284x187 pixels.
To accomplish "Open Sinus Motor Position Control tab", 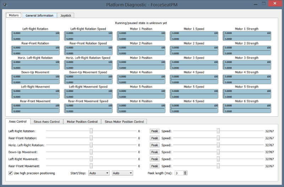I will click(x=124, y=122).
